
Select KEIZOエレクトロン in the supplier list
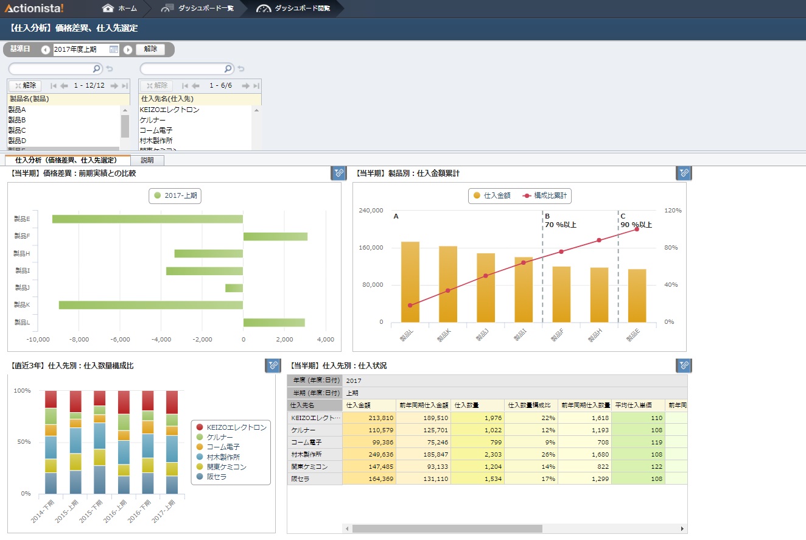tap(195, 110)
